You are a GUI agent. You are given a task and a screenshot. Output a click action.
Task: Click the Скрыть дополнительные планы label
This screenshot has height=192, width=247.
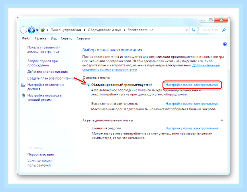(x=108, y=120)
